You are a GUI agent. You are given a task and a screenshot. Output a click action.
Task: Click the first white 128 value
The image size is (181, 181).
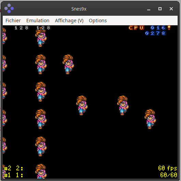[22, 28]
